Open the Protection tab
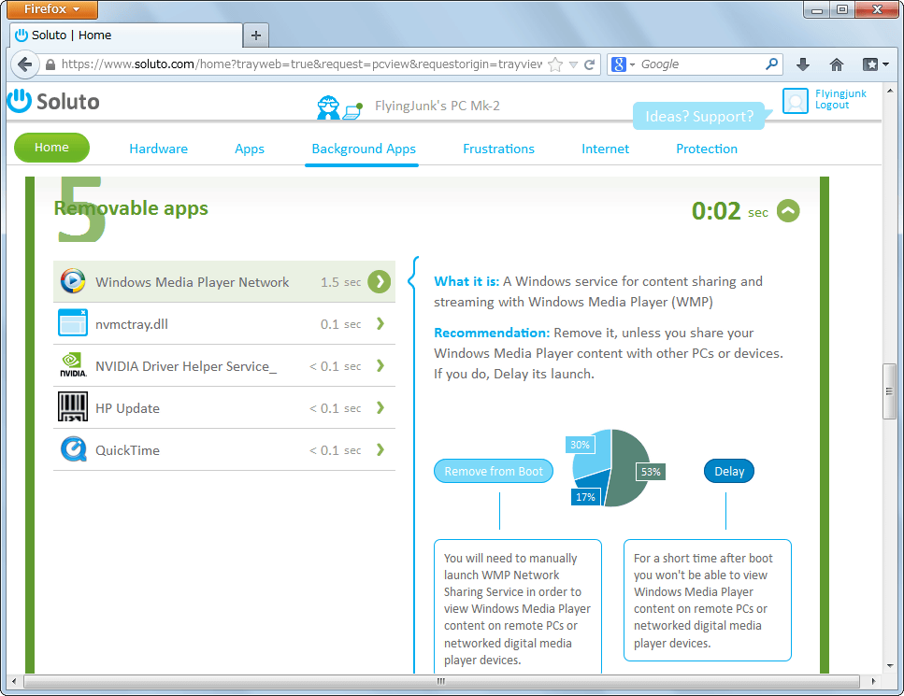Screen dimensions: 904x696 tap(707, 149)
